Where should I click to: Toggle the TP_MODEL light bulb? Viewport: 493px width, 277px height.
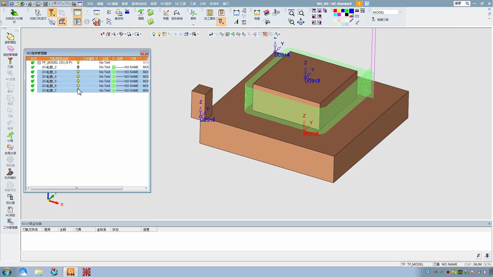(x=78, y=63)
